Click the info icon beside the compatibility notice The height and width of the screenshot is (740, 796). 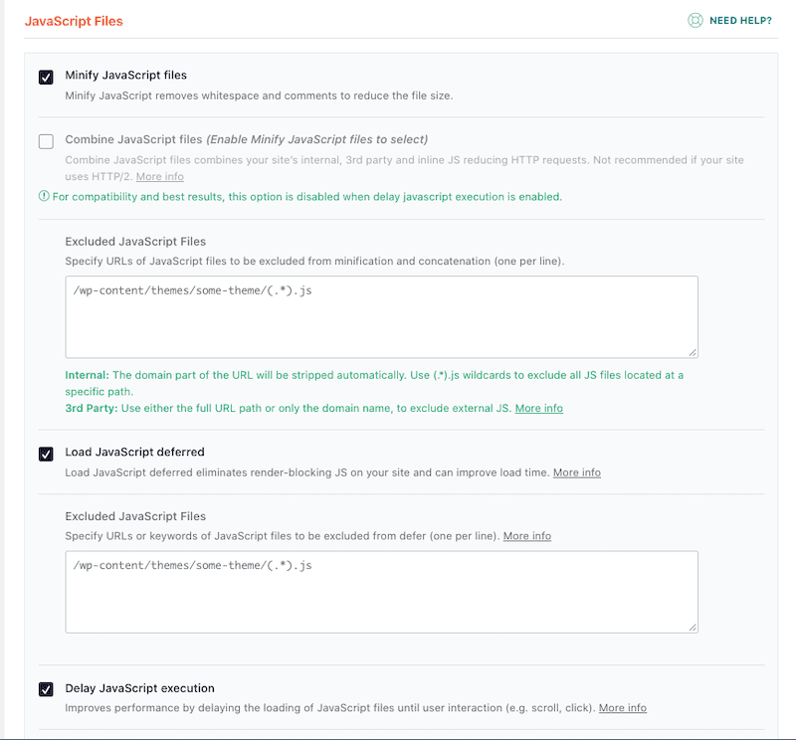pos(44,196)
